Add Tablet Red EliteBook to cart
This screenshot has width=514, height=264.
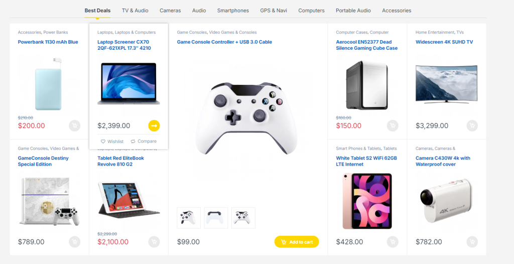click(x=154, y=242)
